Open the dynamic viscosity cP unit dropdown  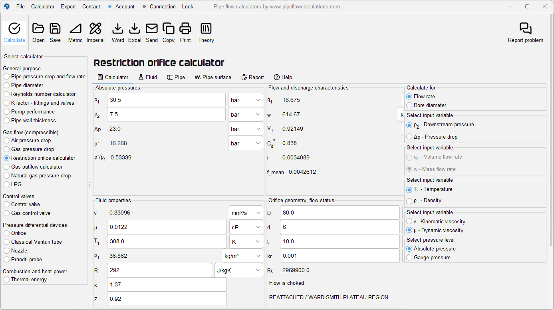246,227
